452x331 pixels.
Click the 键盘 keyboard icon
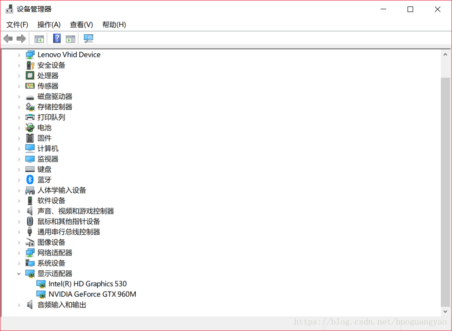click(x=30, y=169)
